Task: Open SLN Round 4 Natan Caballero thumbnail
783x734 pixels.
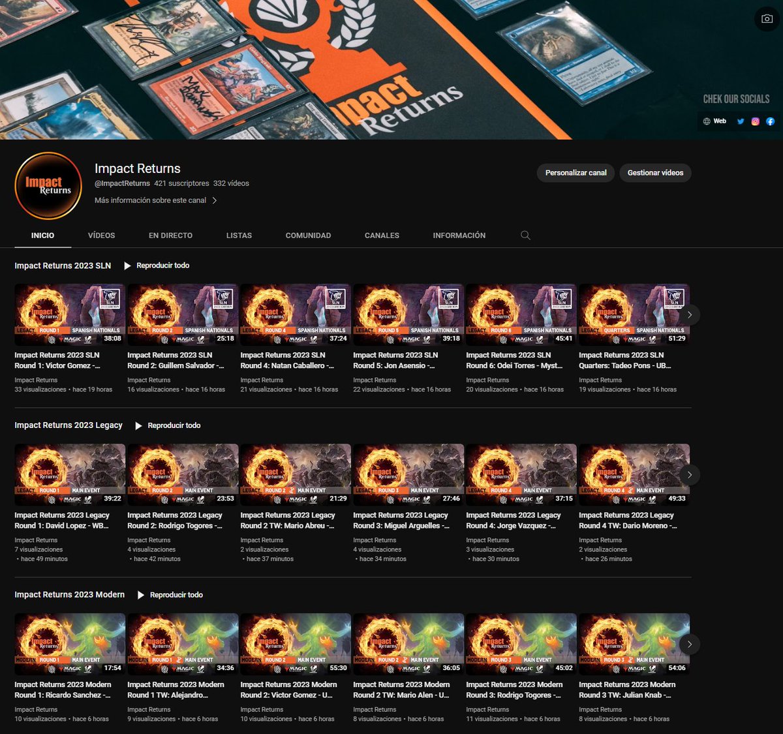Action: tap(296, 314)
